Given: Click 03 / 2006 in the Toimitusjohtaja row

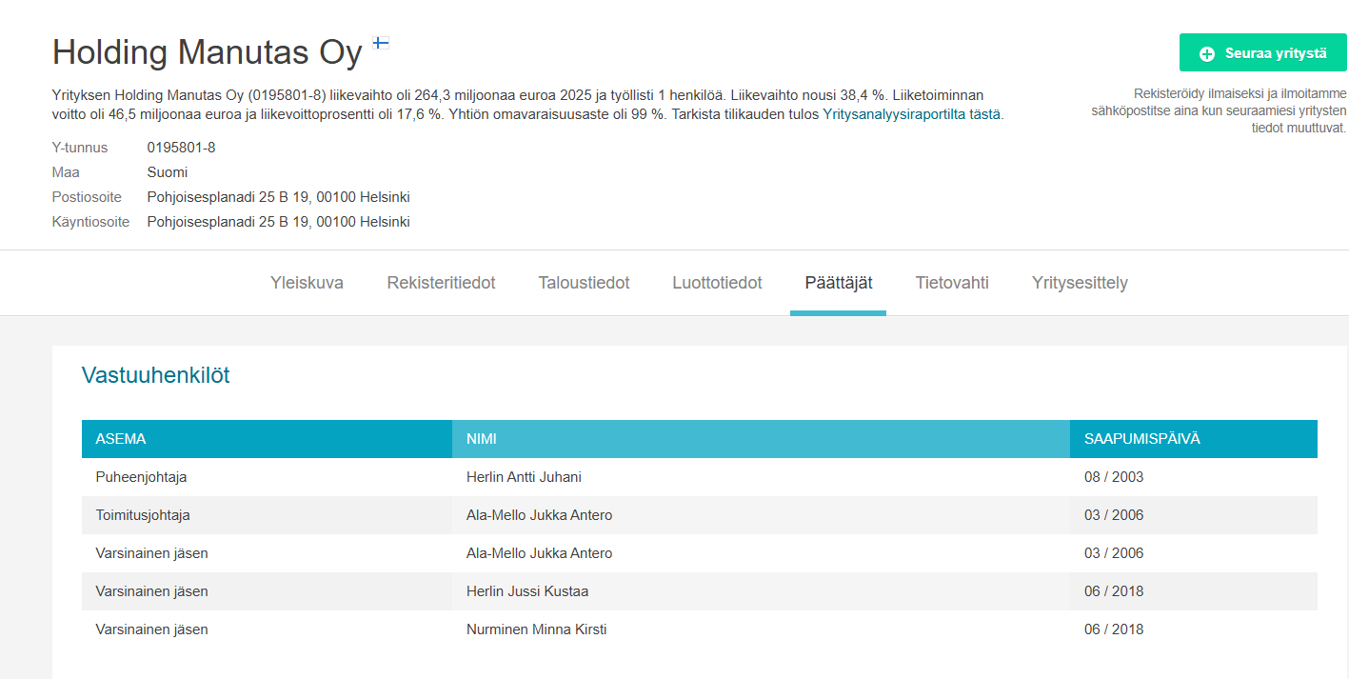Looking at the screenshot, I should tap(1114, 515).
